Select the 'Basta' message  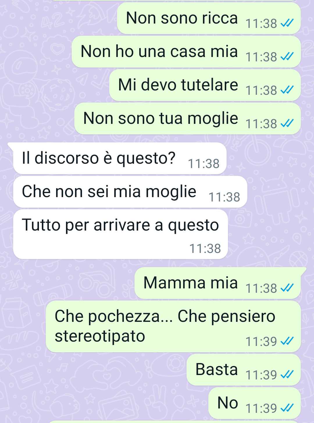(244, 370)
